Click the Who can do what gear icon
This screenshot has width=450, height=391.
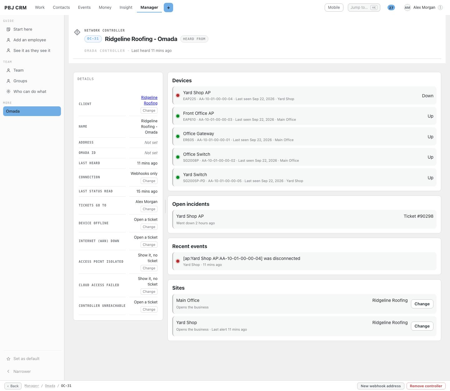coord(8,92)
